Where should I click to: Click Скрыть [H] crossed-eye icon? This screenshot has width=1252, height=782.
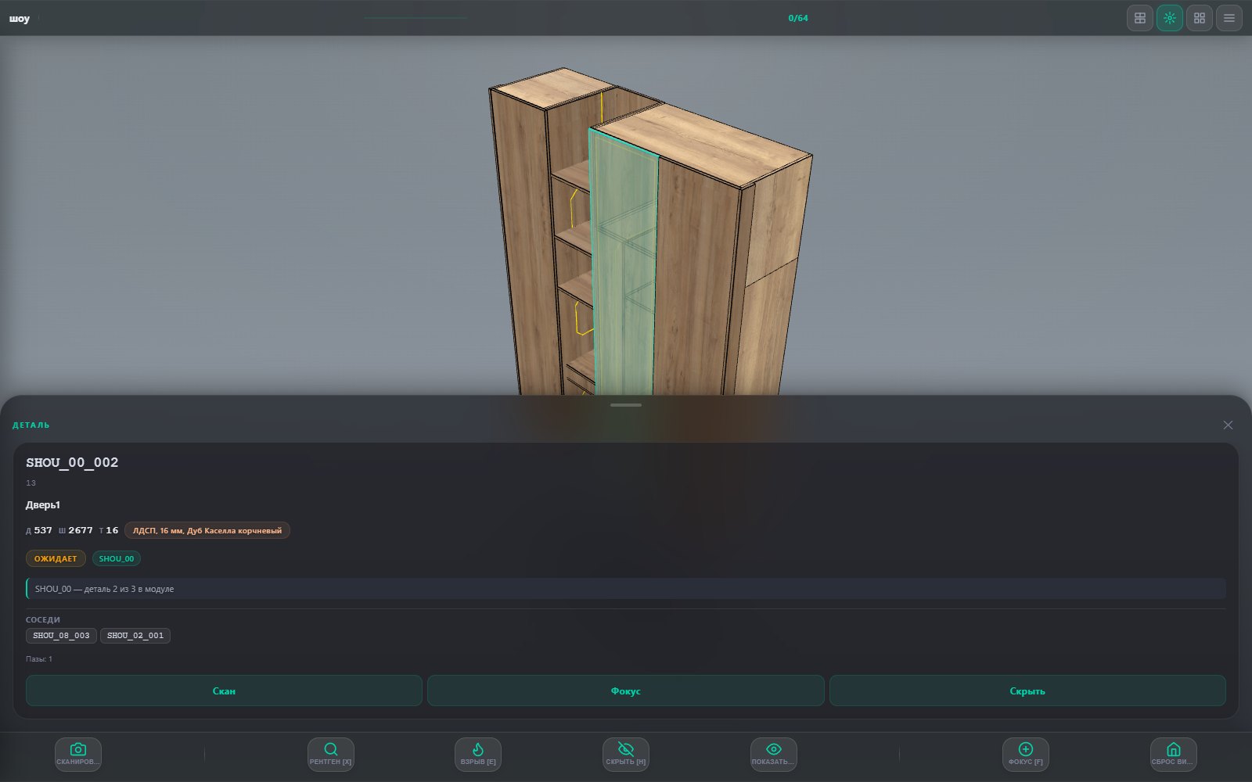point(626,755)
